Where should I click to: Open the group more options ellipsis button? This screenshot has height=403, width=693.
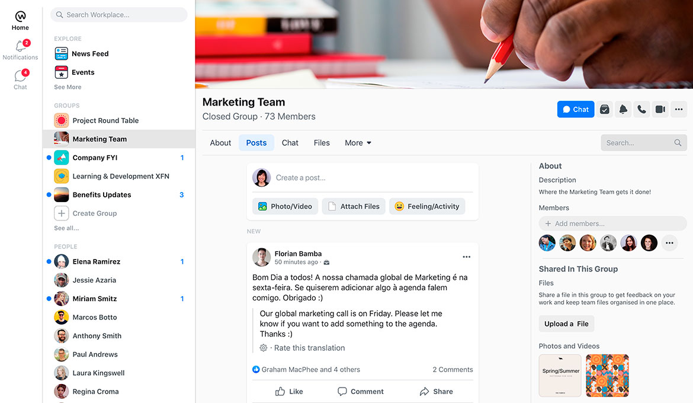coord(679,110)
